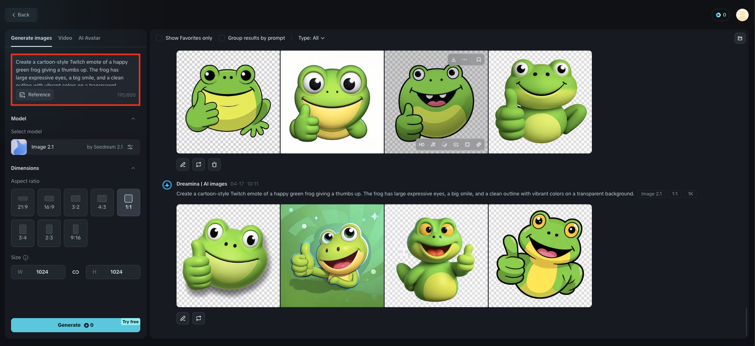Open the retouch magic wand tool
755x346 pixels.
coord(433,145)
